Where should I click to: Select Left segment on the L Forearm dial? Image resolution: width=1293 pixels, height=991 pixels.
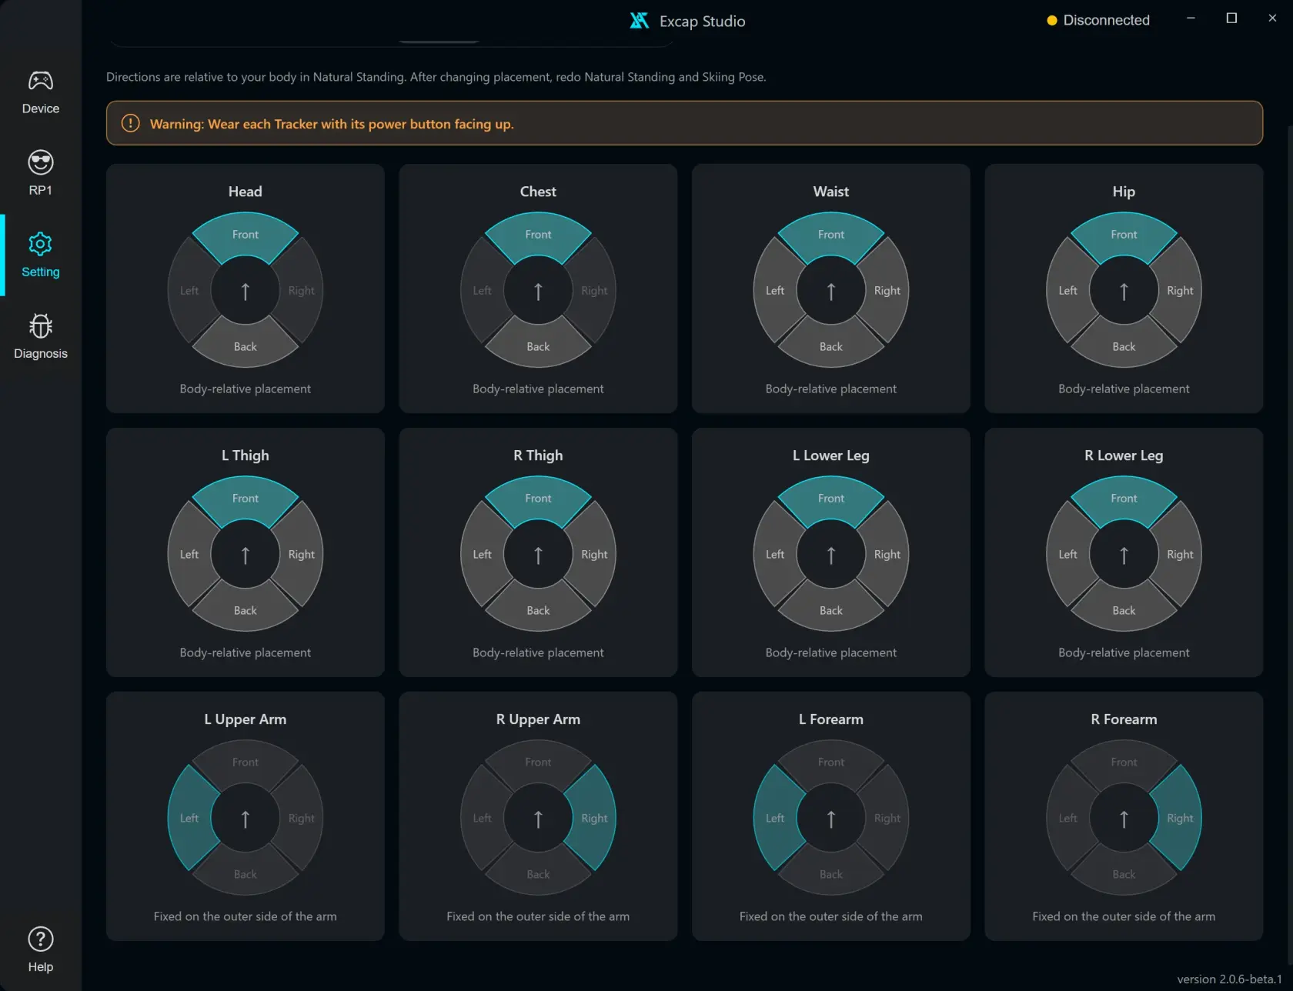775,818
